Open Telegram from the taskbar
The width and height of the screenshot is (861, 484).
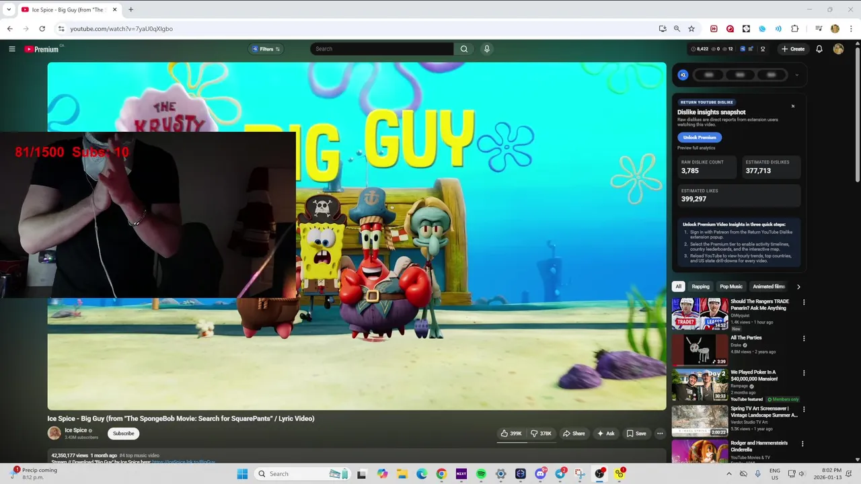click(x=560, y=474)
